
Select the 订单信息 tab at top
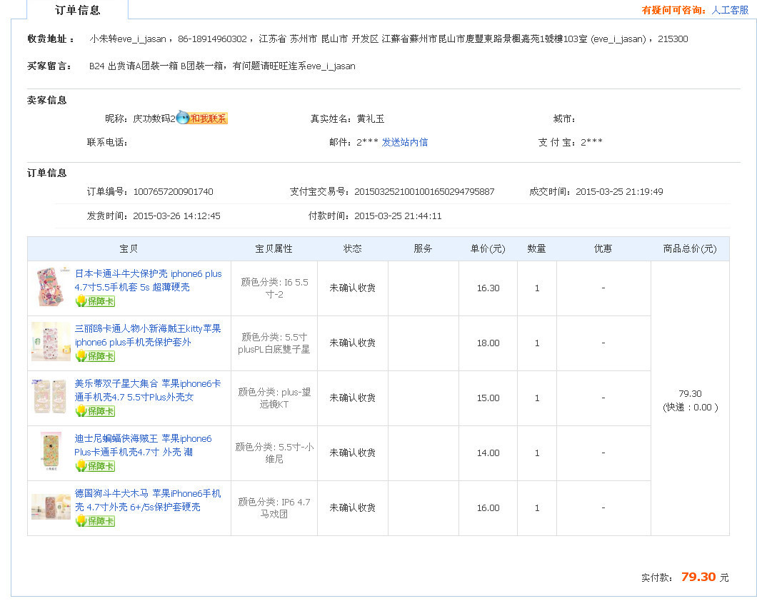78,10
